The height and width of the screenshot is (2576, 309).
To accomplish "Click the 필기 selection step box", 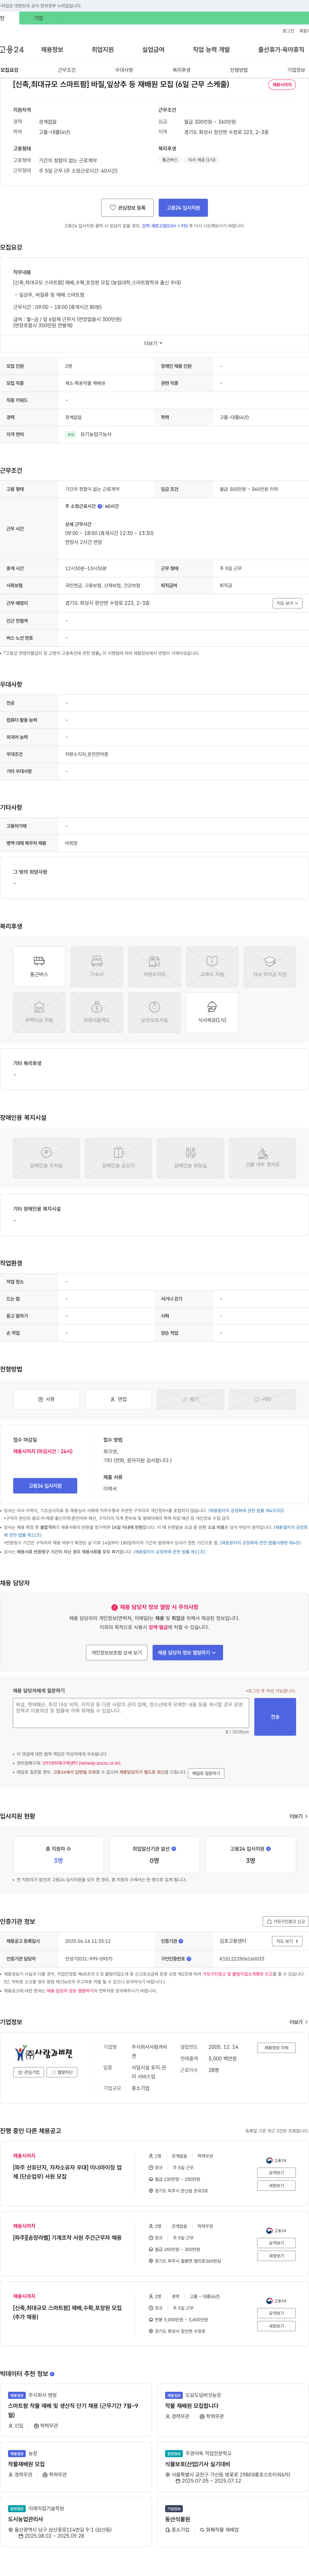I will (x=190, y=1399).
